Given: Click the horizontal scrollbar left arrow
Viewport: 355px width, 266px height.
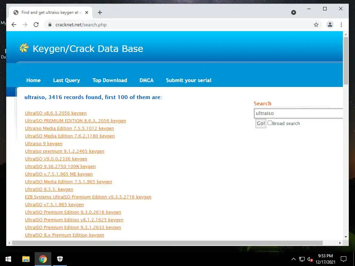Looking at the screenshot, I should [9, 243].
